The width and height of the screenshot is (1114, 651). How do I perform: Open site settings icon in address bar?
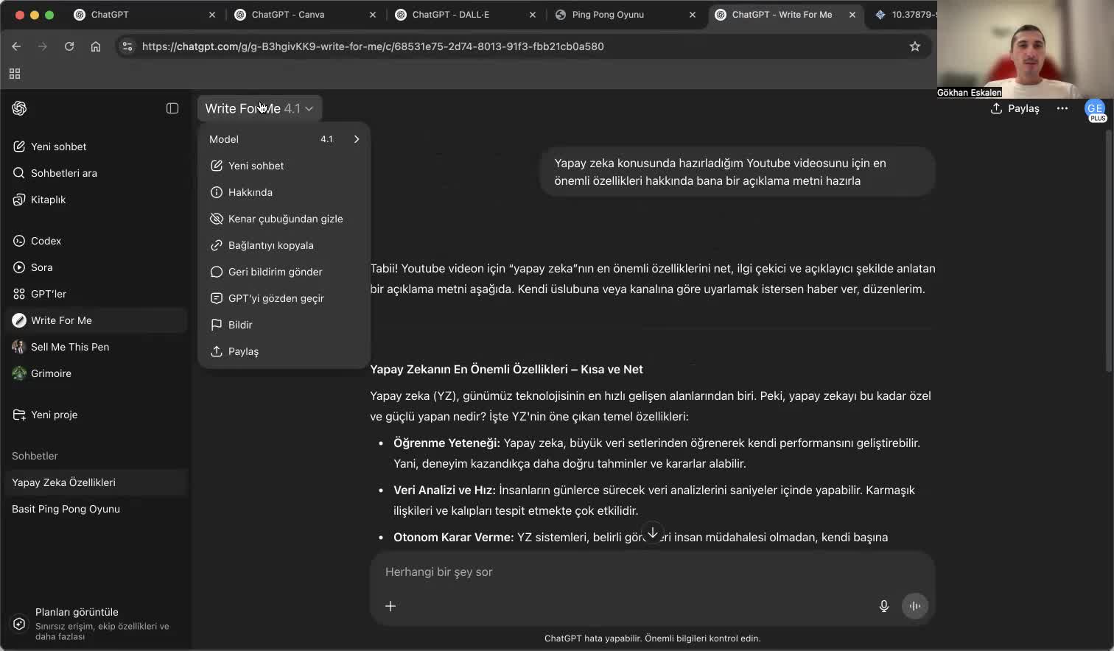click(x=127, y=46)
